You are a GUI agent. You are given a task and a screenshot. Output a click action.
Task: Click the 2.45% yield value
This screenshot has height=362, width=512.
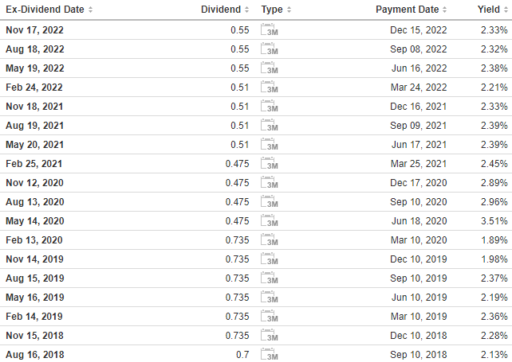click(494, 164)
